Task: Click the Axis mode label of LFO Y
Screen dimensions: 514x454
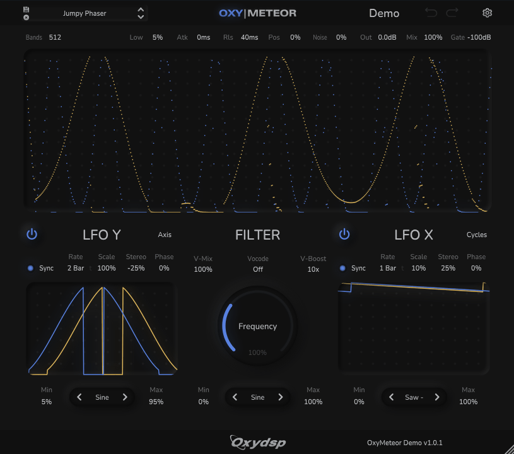Action: click(165, 235)
